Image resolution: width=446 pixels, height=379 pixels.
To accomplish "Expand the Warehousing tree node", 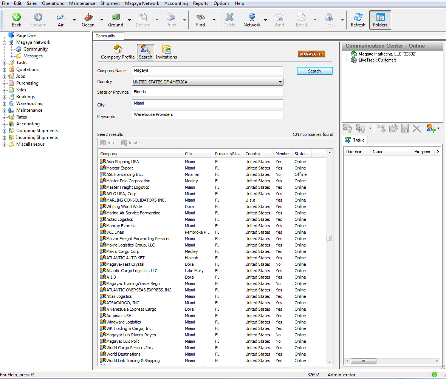I will click(4, 104).
